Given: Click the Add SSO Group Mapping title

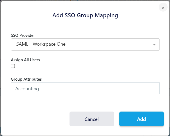Looking at the screenshot, I should point(85,15).
